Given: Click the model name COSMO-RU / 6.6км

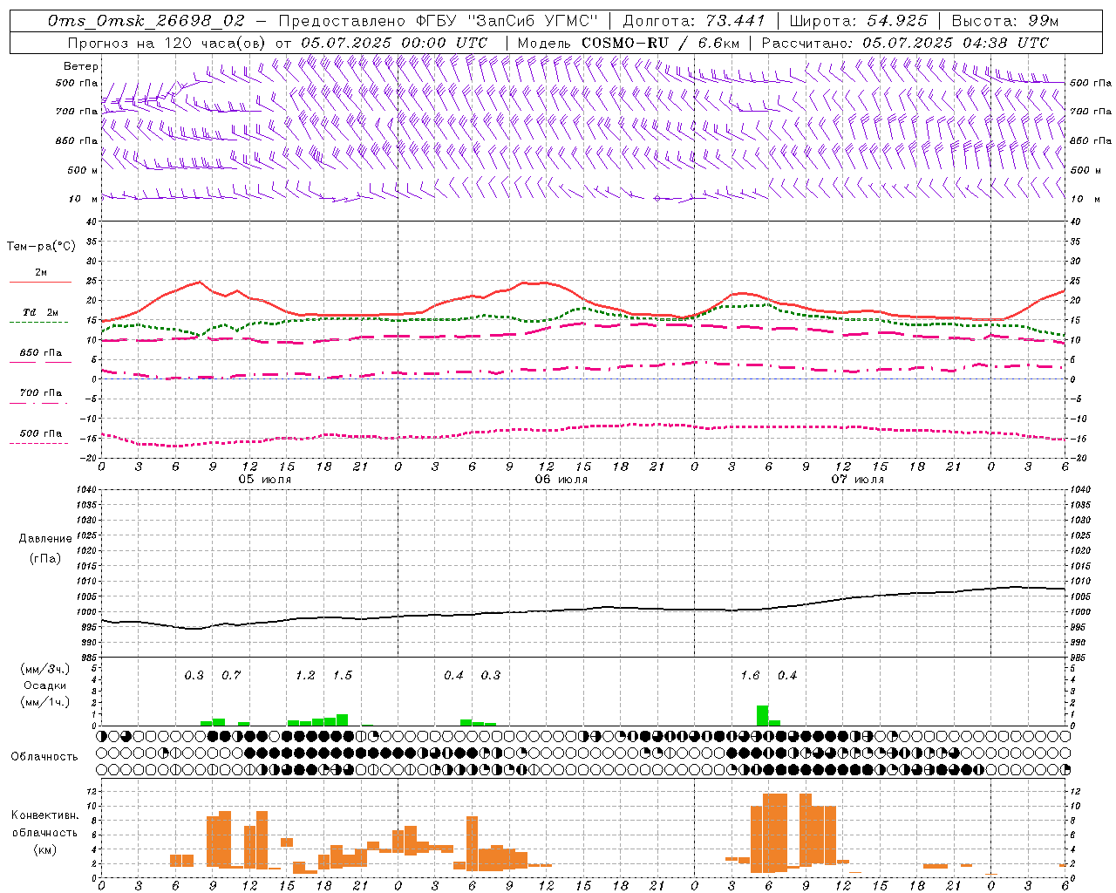Looking at the screenshot, I should point(659,43).
